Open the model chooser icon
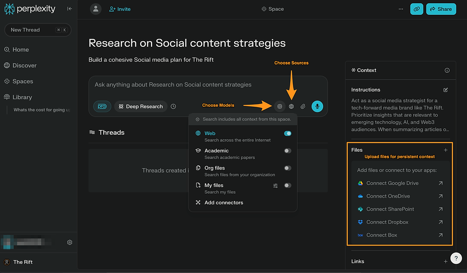The image size is (467, 273). tap(280, 106)
